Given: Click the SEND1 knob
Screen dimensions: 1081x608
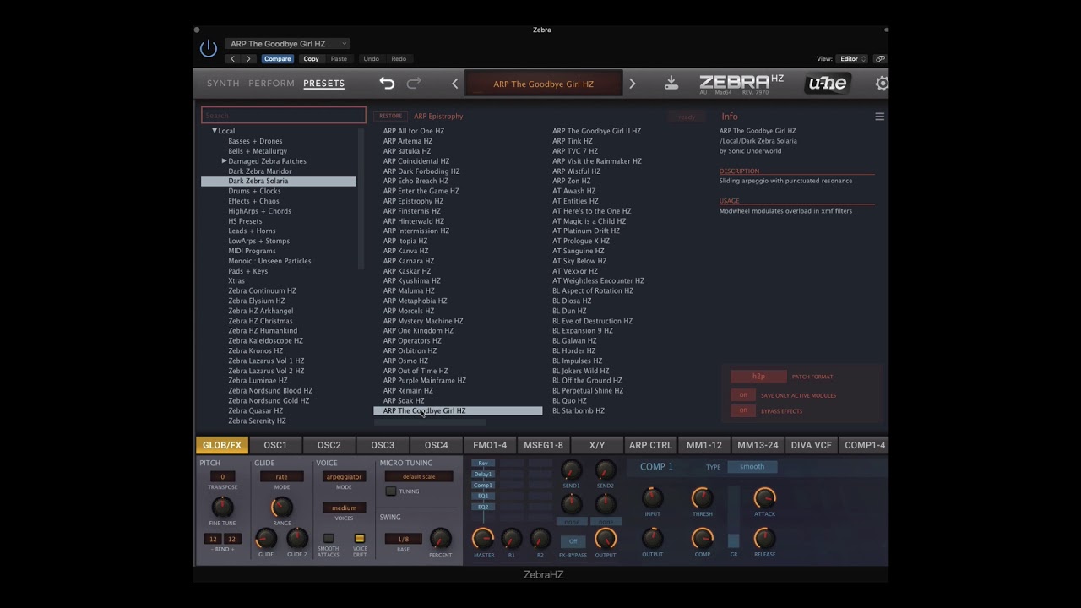Looking at the screenshot, I should coord(572,470).
